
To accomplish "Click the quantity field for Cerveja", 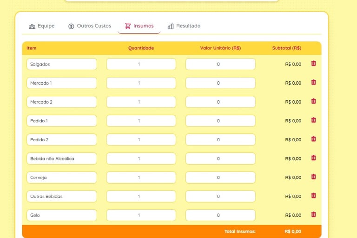I will click(141, 178).
